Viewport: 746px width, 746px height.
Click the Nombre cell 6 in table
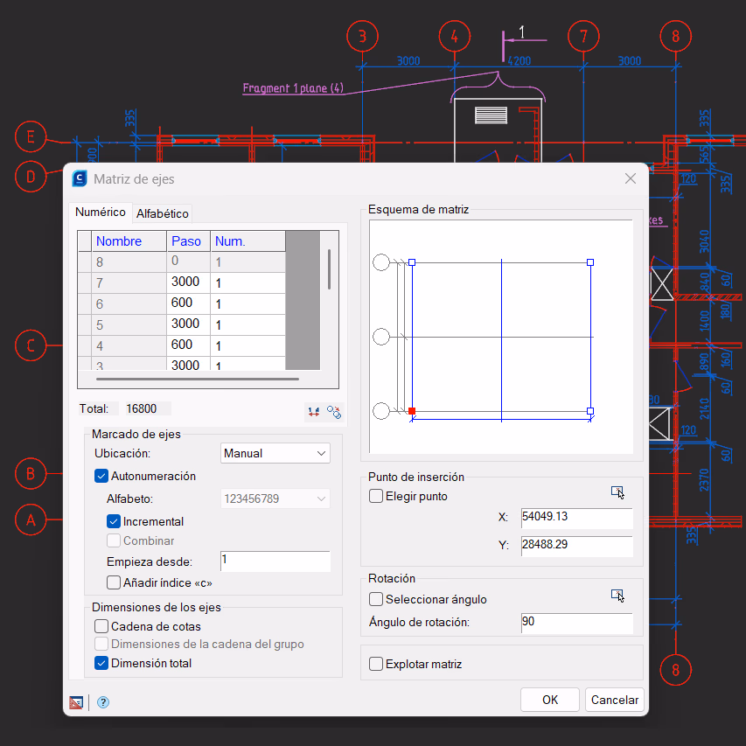(129, 303)
